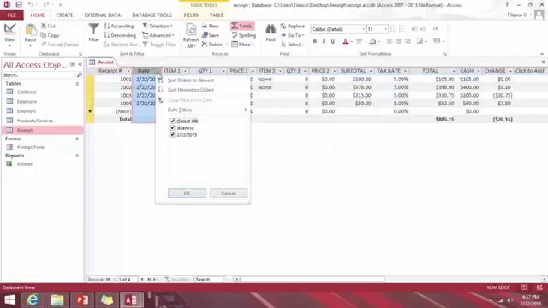Click the SUBTOTAL column header
The height and width of the screenshot is (308, 548).
pyautogui.click(x=356, y=71)
